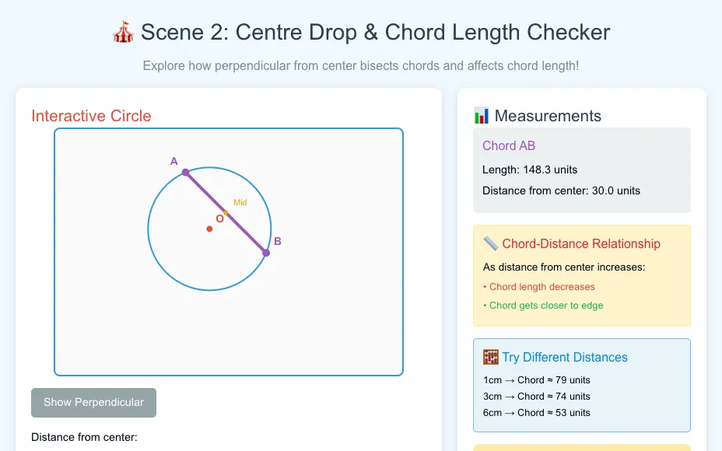This screenshot has width=722, height=451.
Task: Click the circus tent icon in title
Action: point(123,32)
